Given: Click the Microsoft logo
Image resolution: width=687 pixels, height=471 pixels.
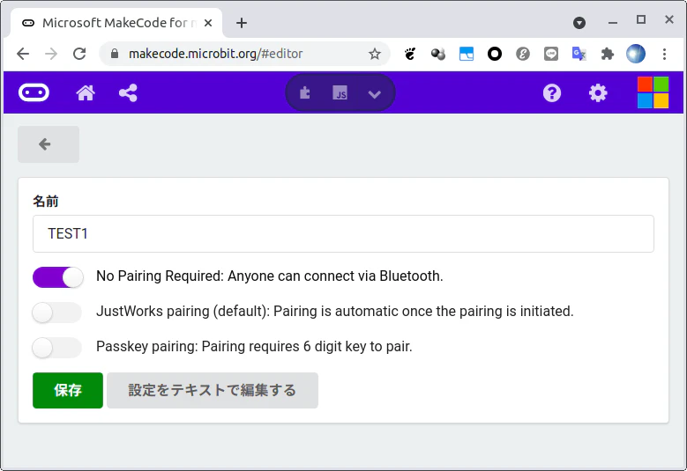Looking at the screenshot, I should point(653,92).
